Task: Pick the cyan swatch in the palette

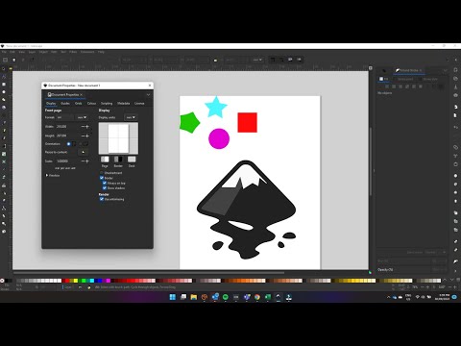Action: click(92, 281)
